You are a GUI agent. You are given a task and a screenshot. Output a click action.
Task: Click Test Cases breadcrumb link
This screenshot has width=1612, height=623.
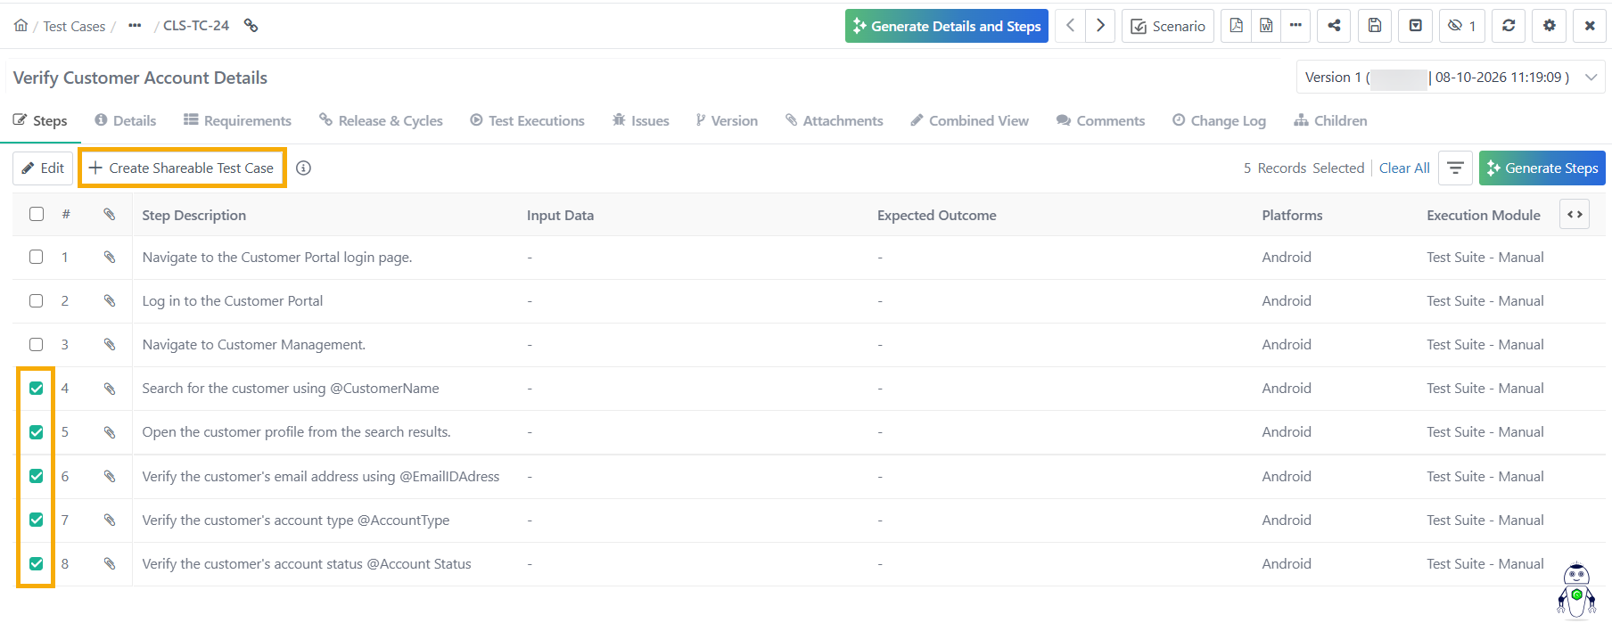[74, 27]
